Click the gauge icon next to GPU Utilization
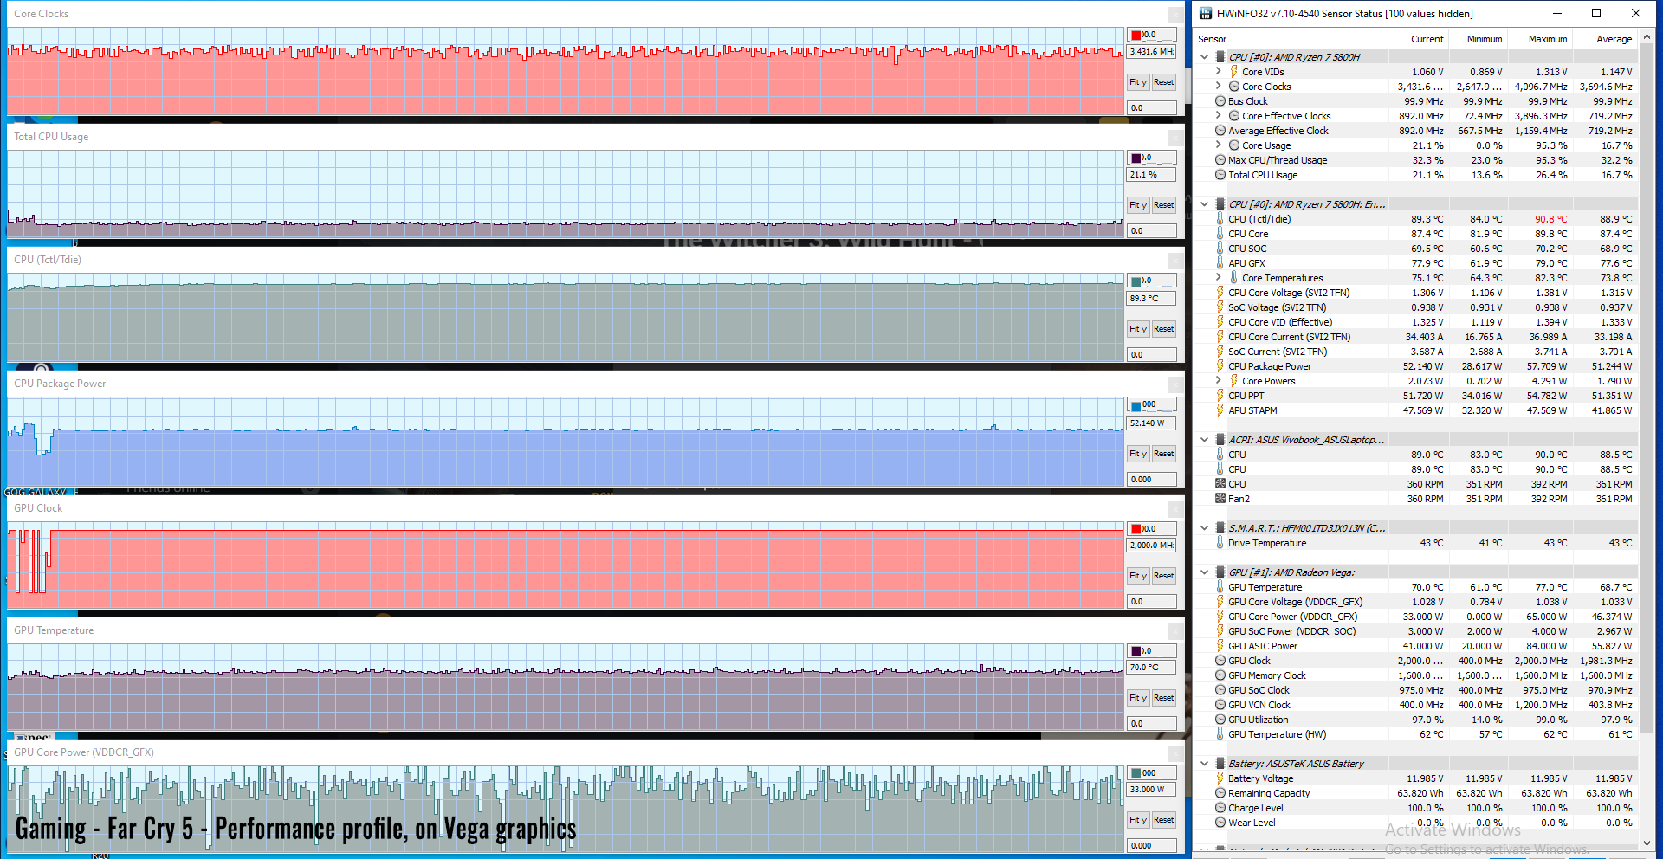The image size is (1663, 859). [1220, 720]
